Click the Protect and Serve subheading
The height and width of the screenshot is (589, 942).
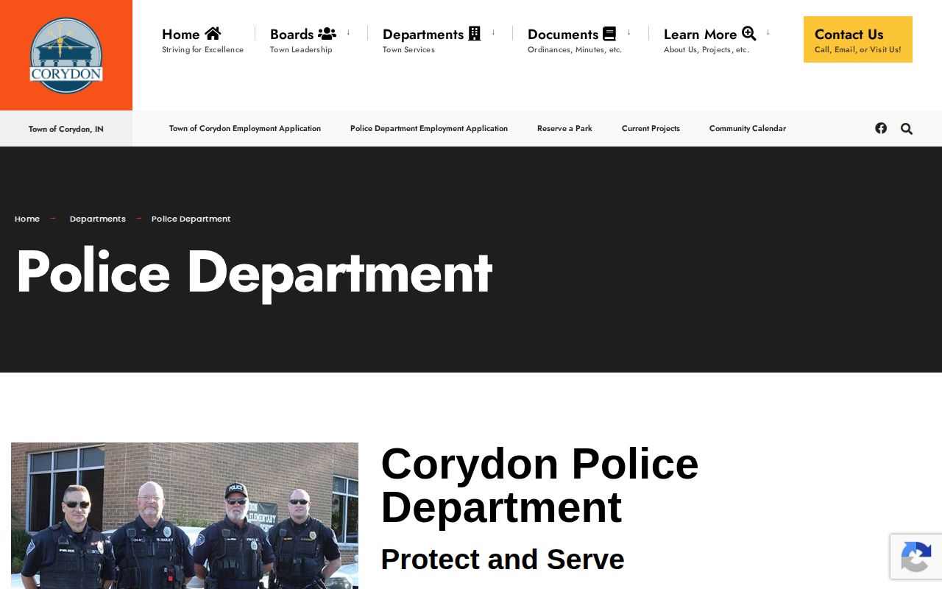click(503, 560)
